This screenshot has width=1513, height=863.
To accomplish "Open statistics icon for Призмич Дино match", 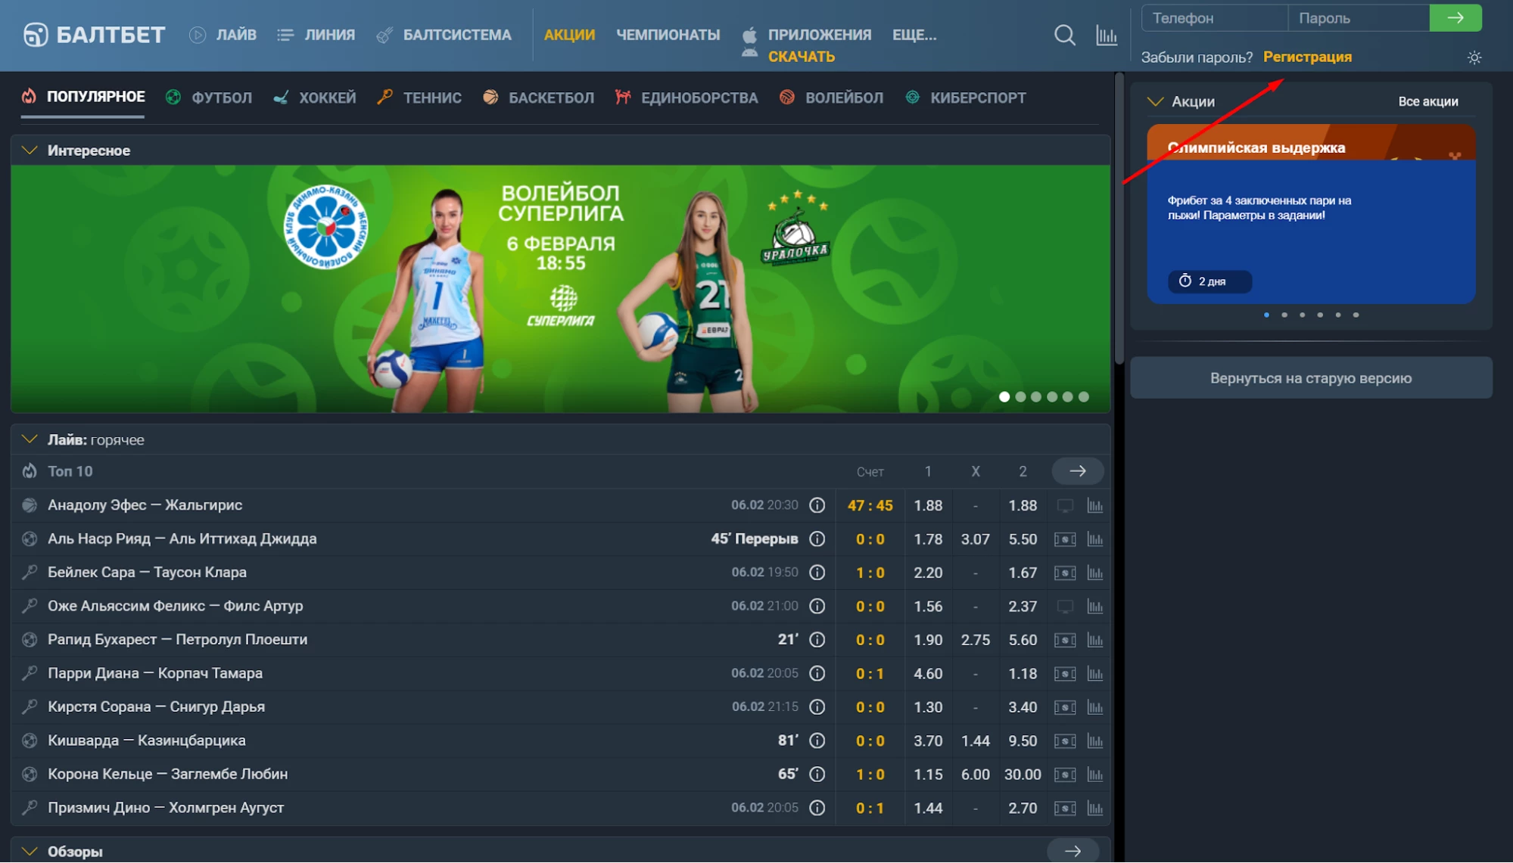I will 1094,808.
